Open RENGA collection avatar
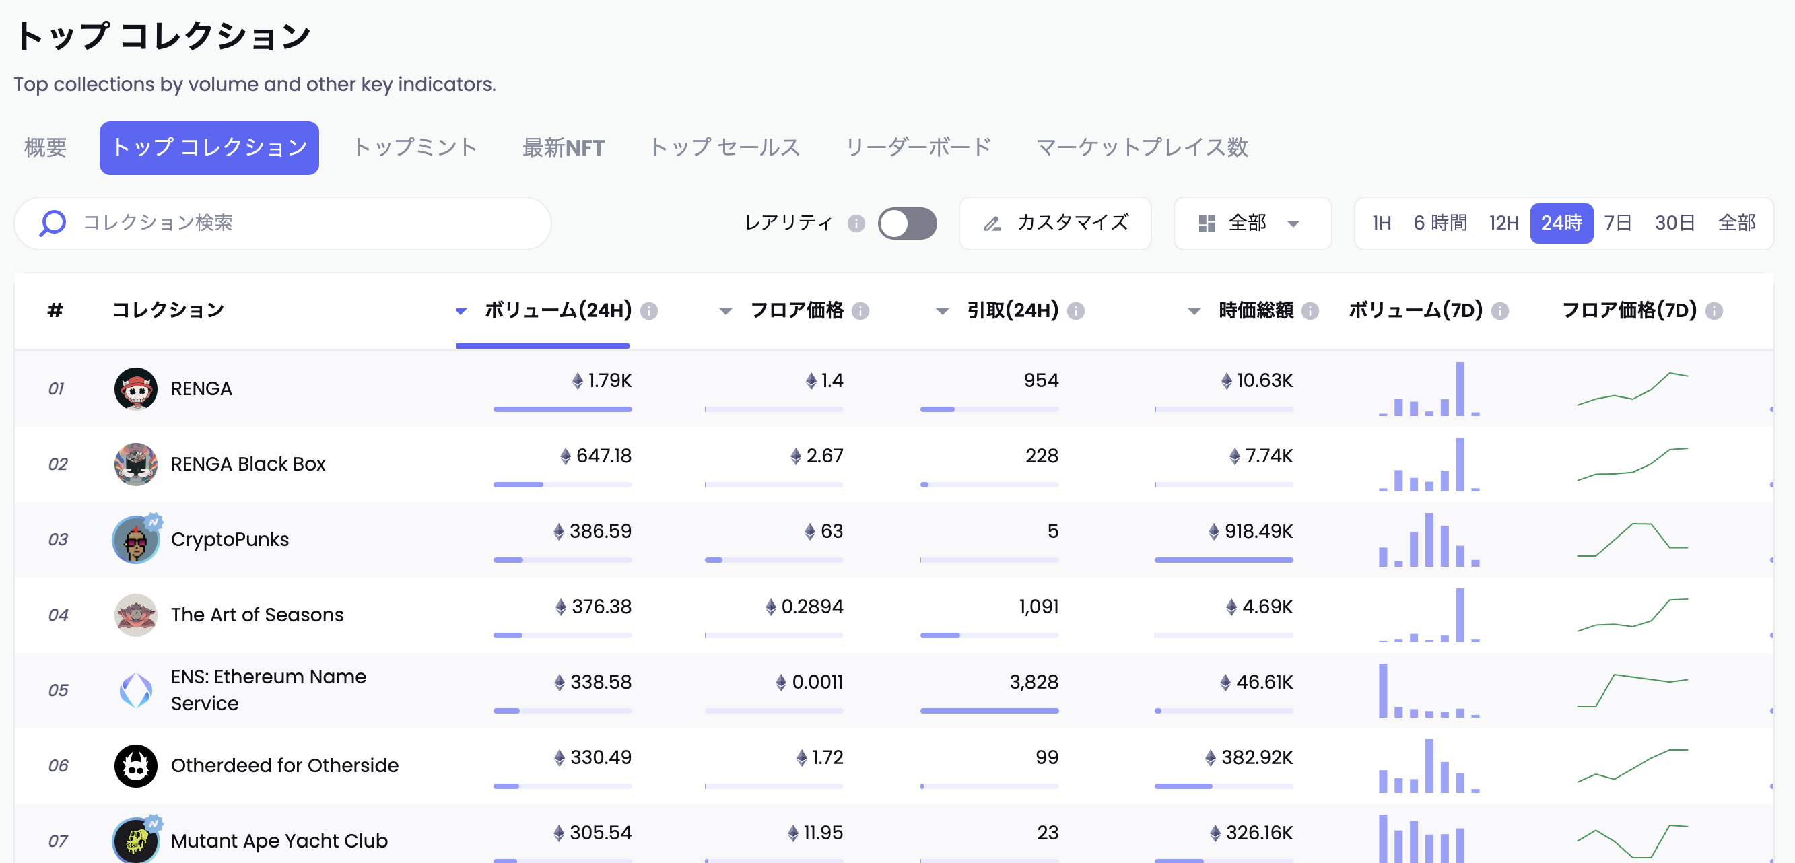Screen dimensions: 1795x863 (136, 388)
